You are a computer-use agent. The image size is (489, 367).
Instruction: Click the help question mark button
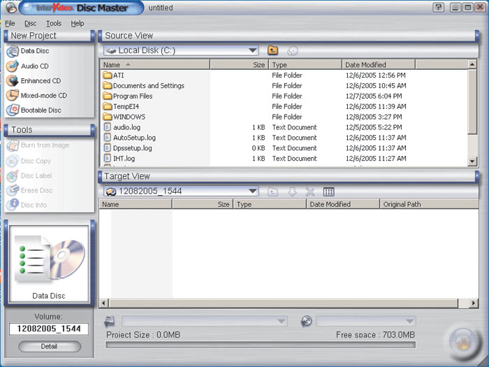(439, 8)
